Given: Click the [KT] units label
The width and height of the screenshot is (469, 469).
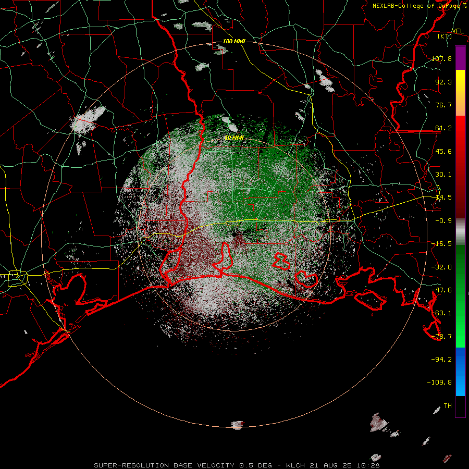Looking at the screenshot, I should pyautogui.click(x=445, y=36).
